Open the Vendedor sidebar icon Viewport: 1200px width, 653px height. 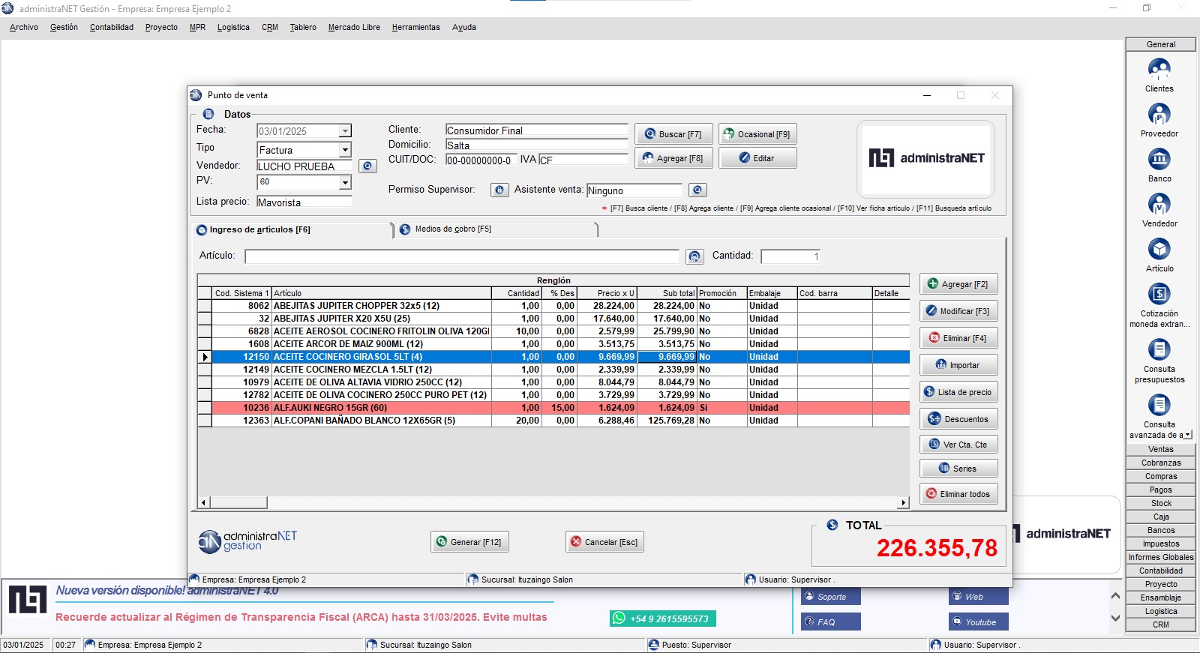pyautogui.click(x=1159, y=204)
